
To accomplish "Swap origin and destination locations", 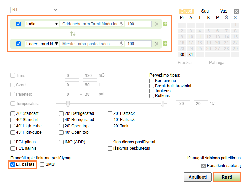I will (73, 34).
